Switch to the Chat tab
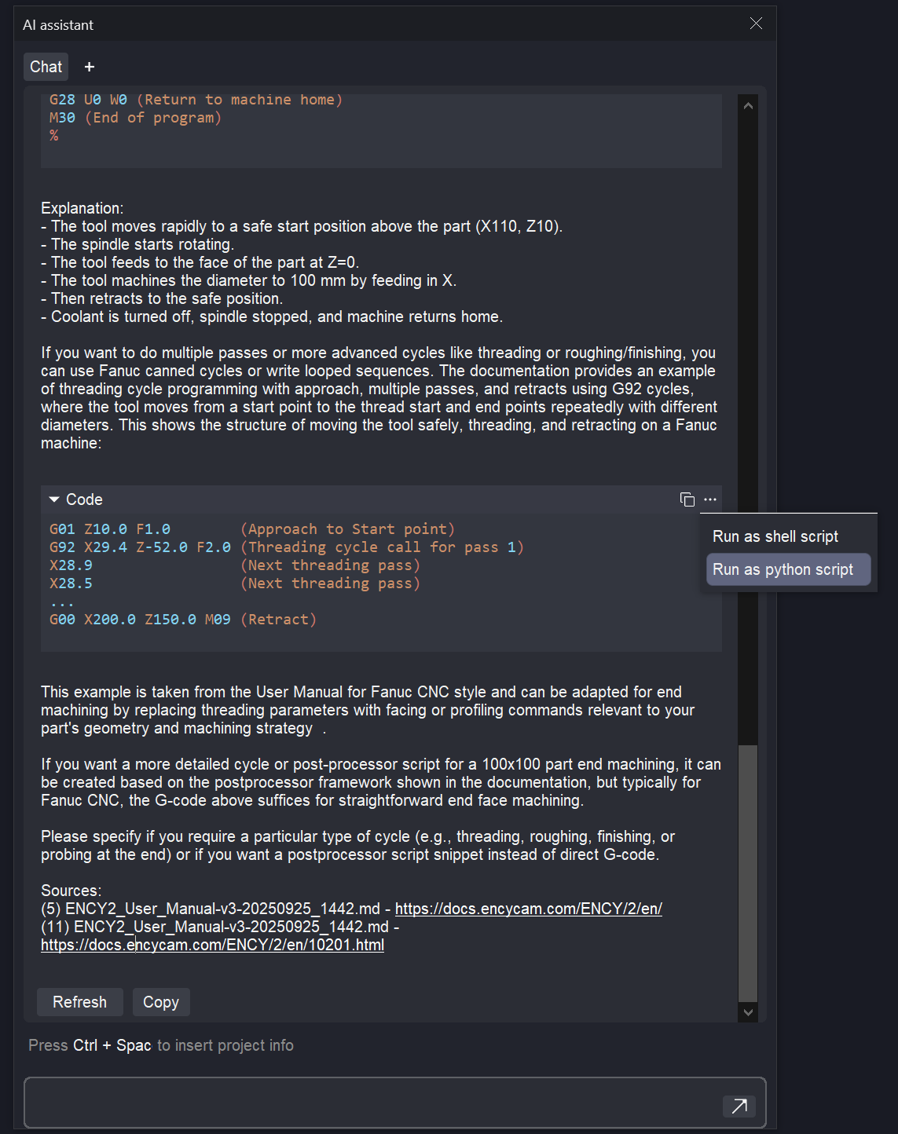 [x=46, y=67]
